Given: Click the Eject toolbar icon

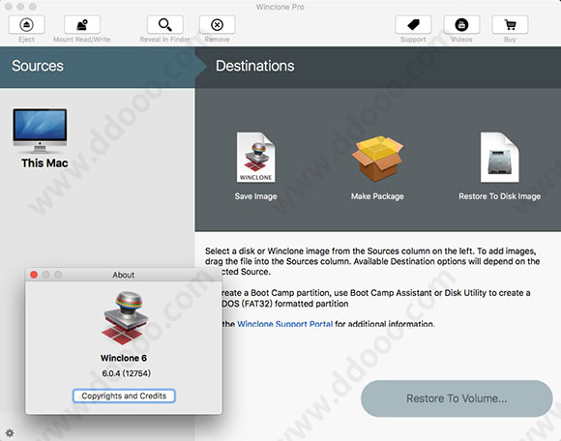Looking at the screenshot, I should pos(26,25).
